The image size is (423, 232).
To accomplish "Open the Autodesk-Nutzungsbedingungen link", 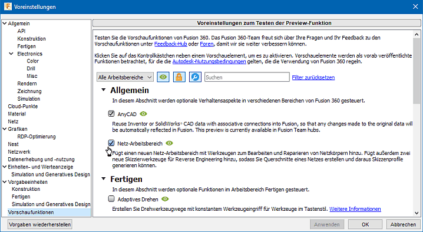I will pyautogui.click(x=209, y=61).
